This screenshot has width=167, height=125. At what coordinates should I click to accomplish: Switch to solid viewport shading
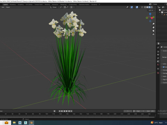tap(147, 7)
